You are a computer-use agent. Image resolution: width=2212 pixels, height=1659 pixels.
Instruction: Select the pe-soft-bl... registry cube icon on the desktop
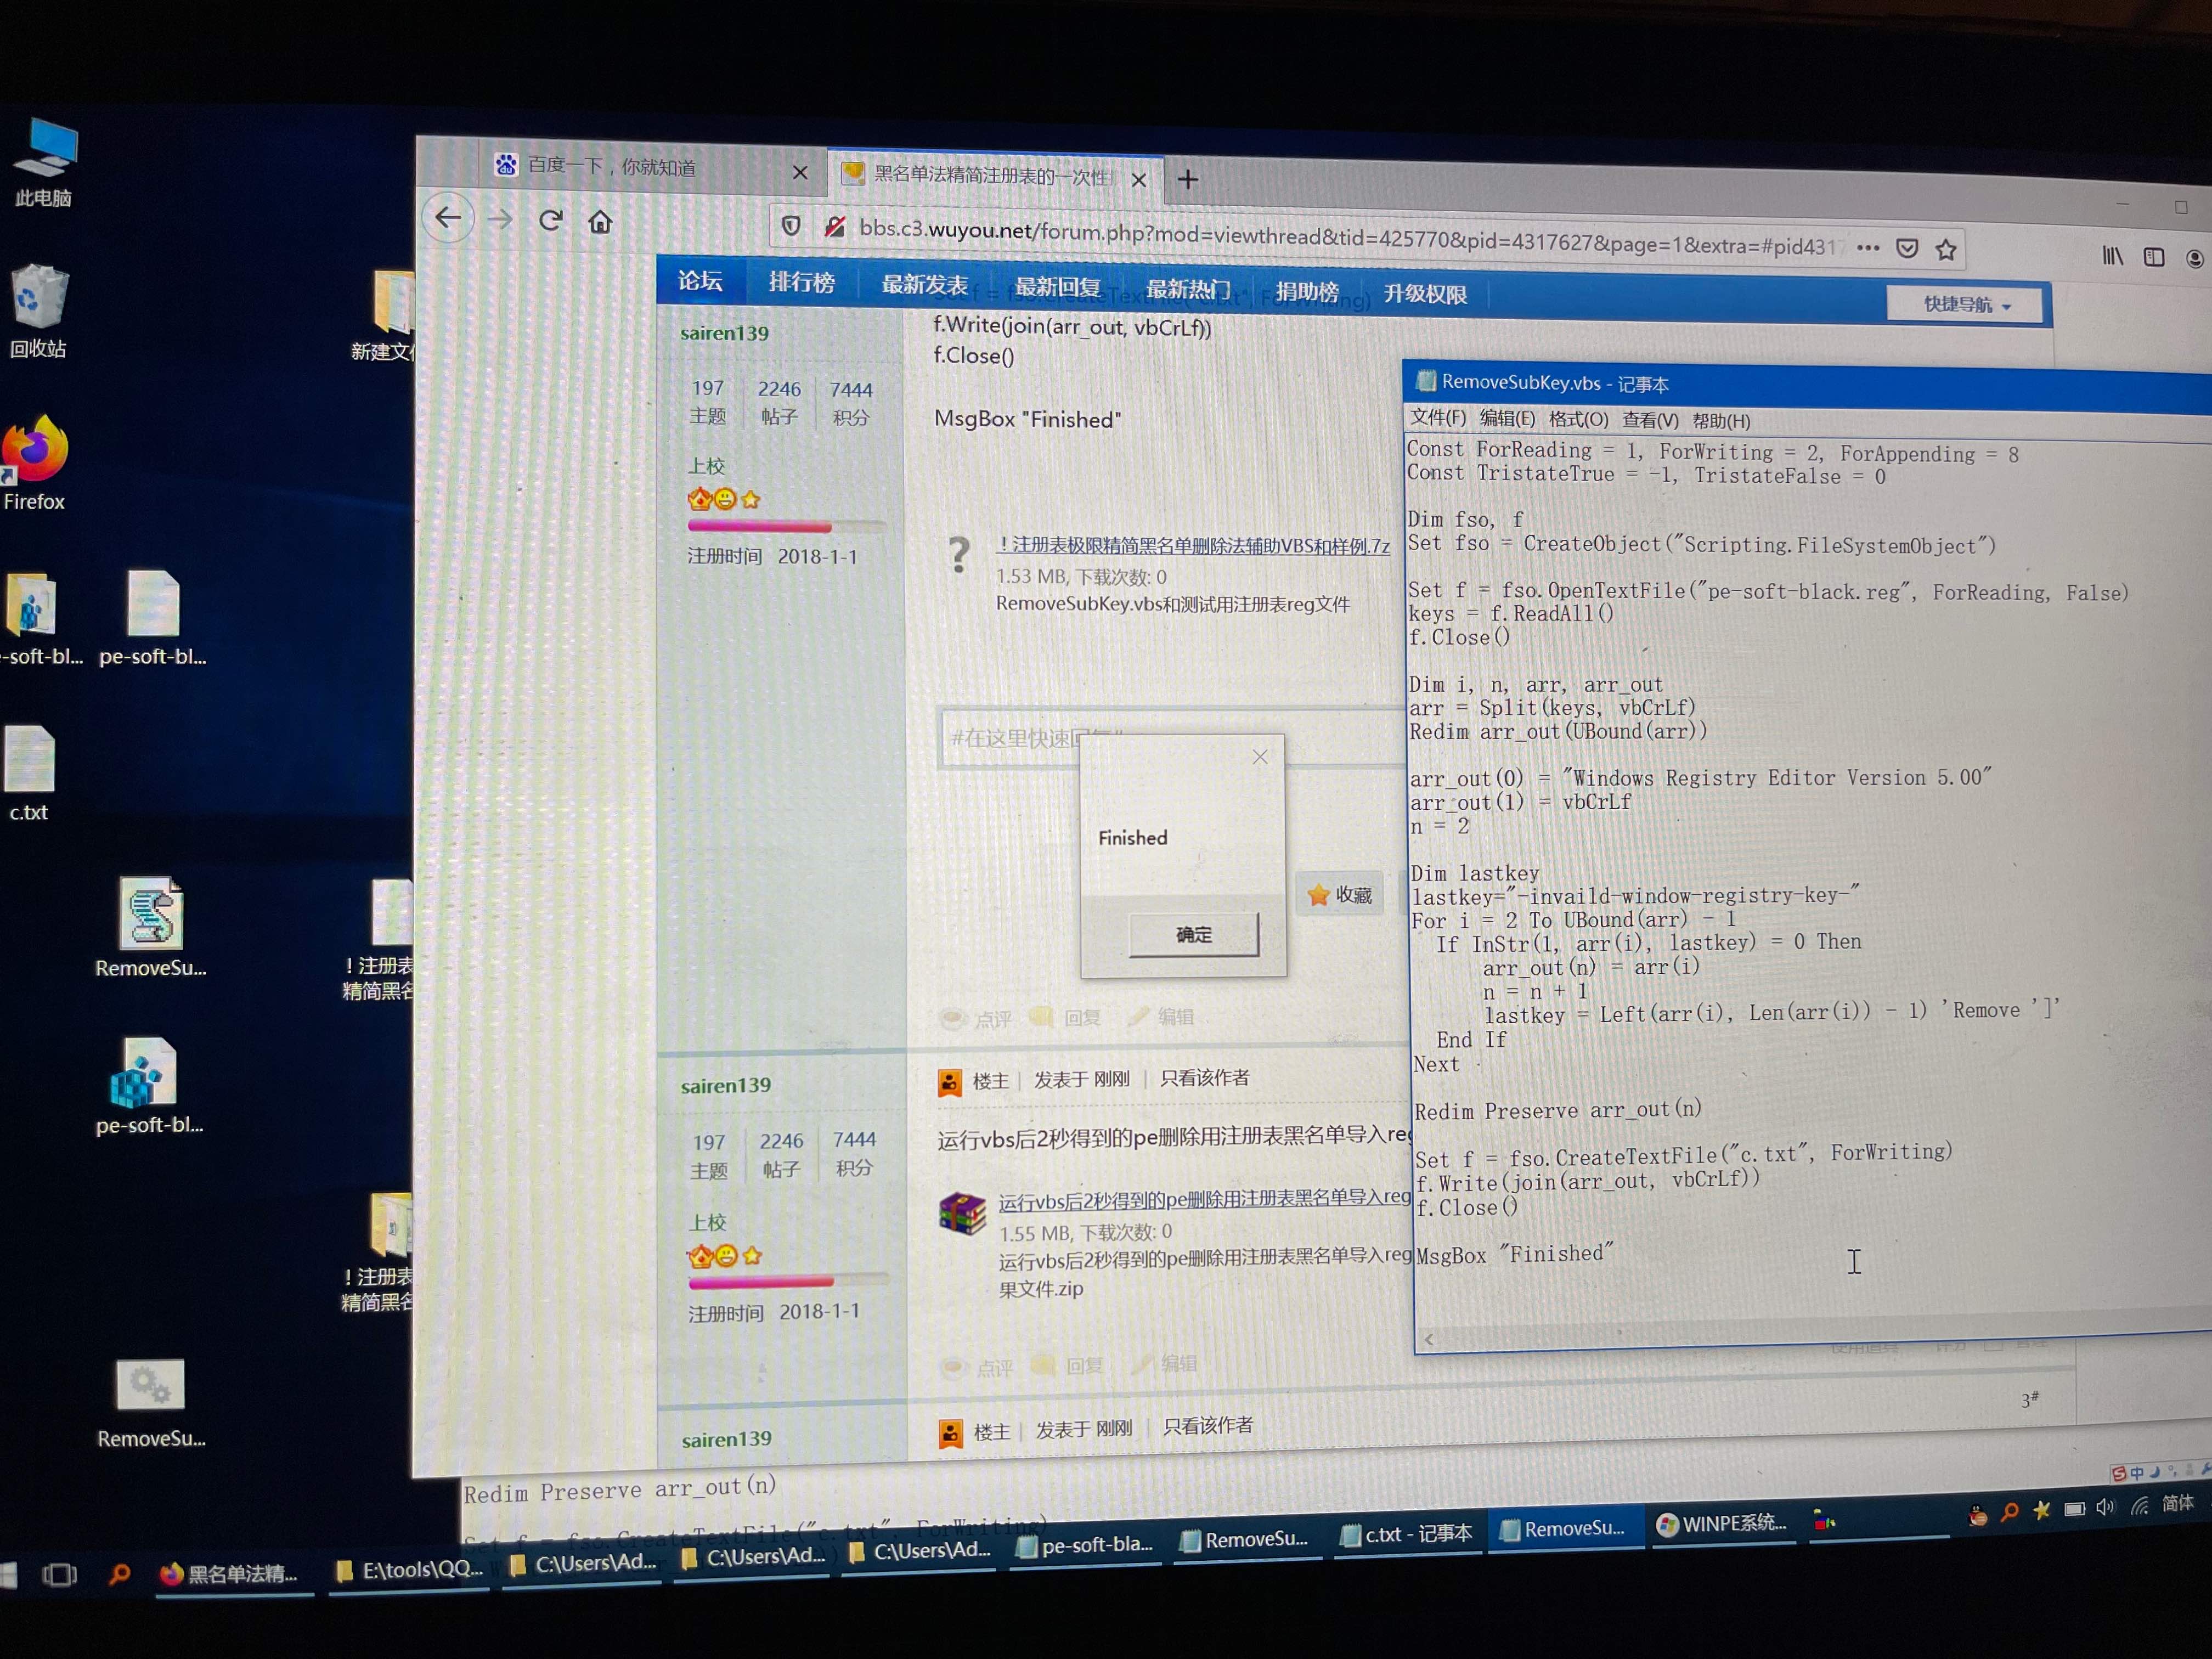(149, 1086)
